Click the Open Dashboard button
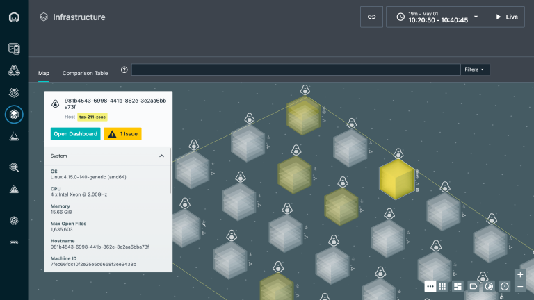The height and width of the screenshot is (300, 534). click(x=75, y=134)
